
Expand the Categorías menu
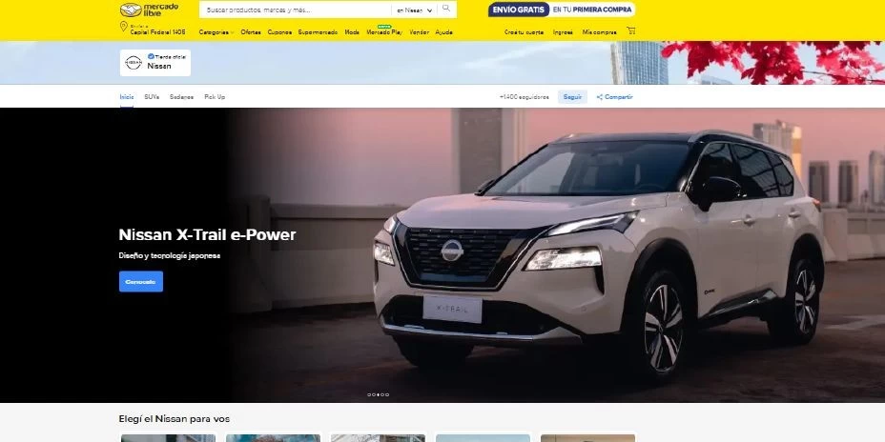coord(216,32)
